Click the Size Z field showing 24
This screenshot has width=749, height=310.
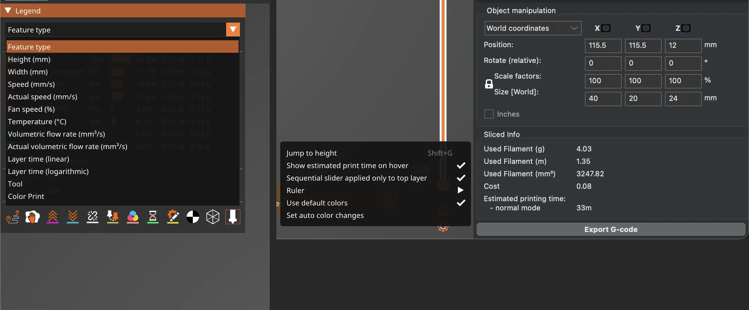[x=683, y=99]
